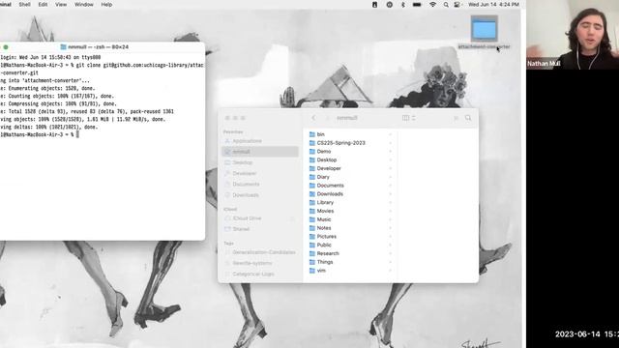
Task: Select nmmull in the Finder sidebar
Action: click(260, 152)
